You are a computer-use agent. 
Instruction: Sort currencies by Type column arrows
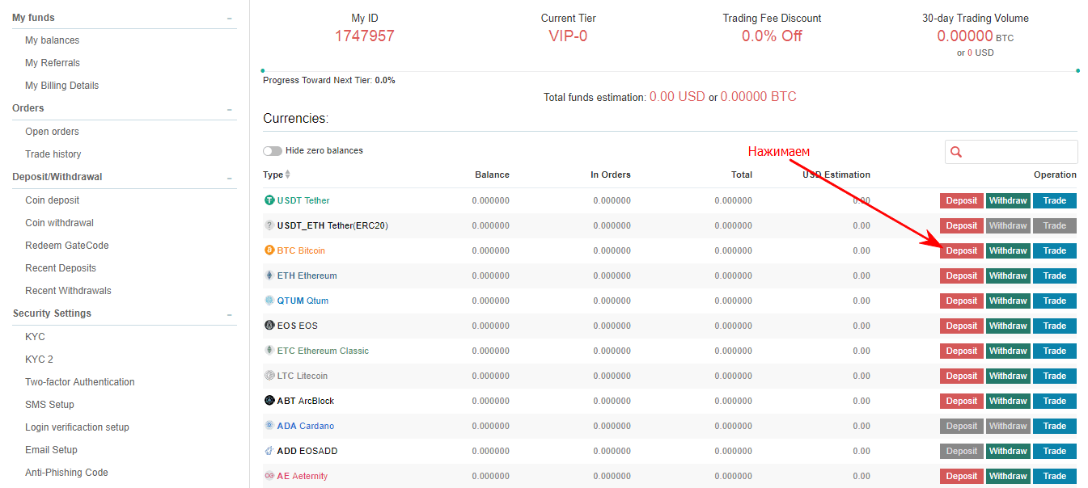(287, 175)
